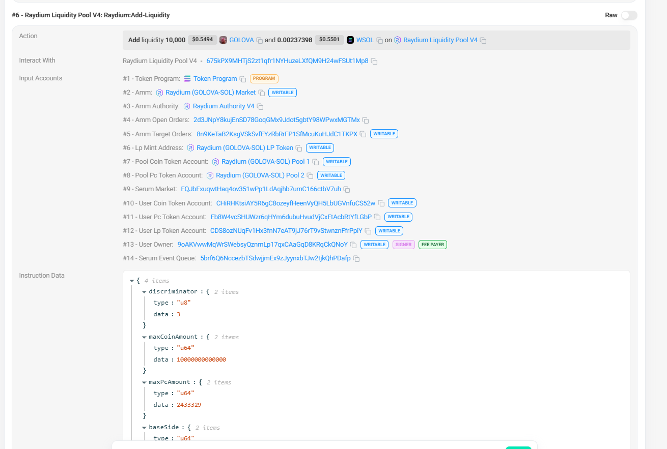Click the WRITABLE badge on User Owner row
The width and height of the screenshot is (667, 449).
pyautogui.click(x=375, y=245)
